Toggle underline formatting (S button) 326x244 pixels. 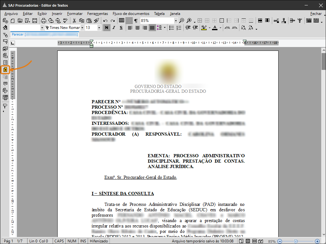[x=121, y=28]
